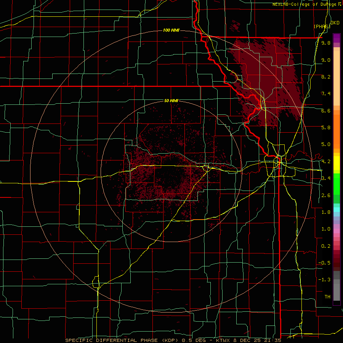Click the 4.2 value on the color scale
The image size is (343, 343).
point(326,162)
